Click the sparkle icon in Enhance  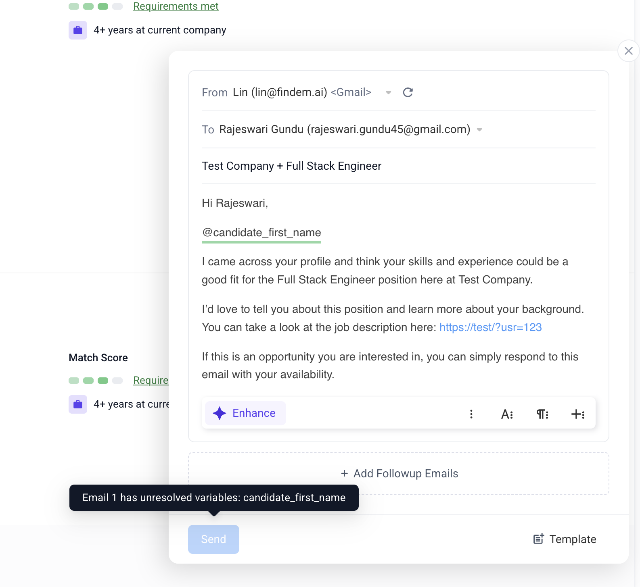coord(220,413)
